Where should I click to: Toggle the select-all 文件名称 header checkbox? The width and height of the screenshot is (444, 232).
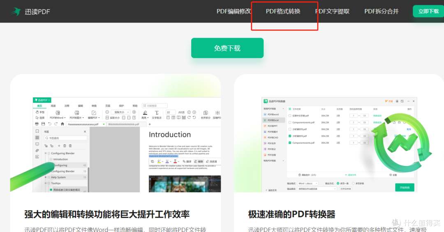[290, 109]
